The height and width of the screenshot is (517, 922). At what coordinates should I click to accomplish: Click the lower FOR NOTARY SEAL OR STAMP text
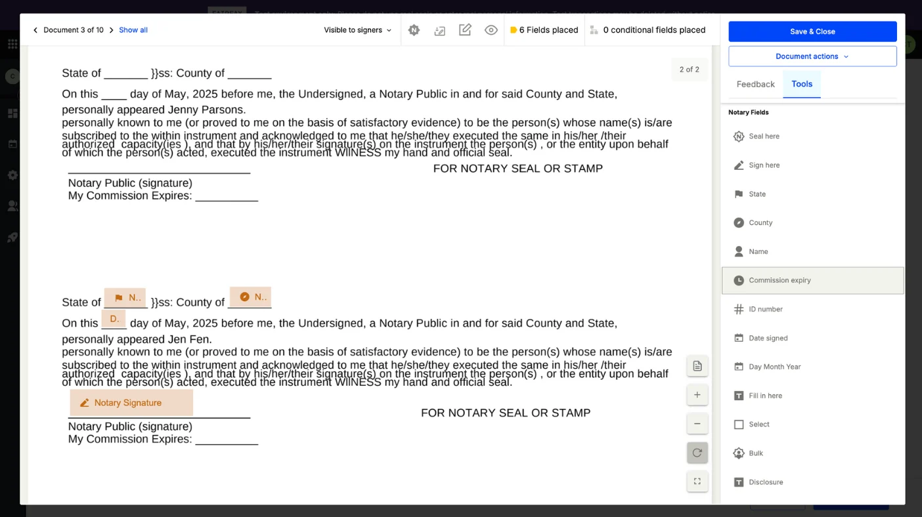pos(506,413)
